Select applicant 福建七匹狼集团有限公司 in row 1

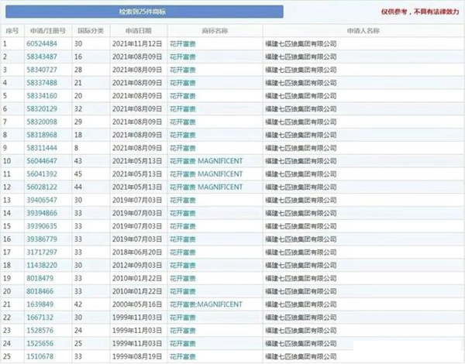coord(301,44)
